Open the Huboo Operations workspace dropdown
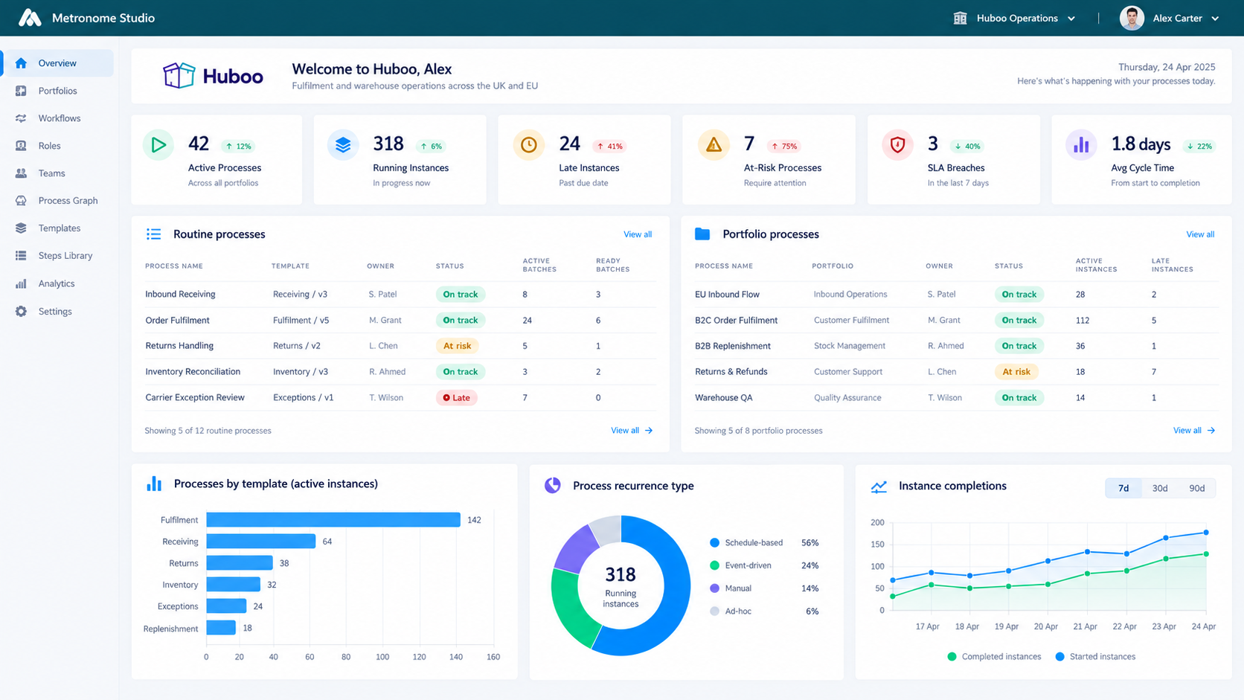The image size is (1244, 700). click(x=1015, y=18)
